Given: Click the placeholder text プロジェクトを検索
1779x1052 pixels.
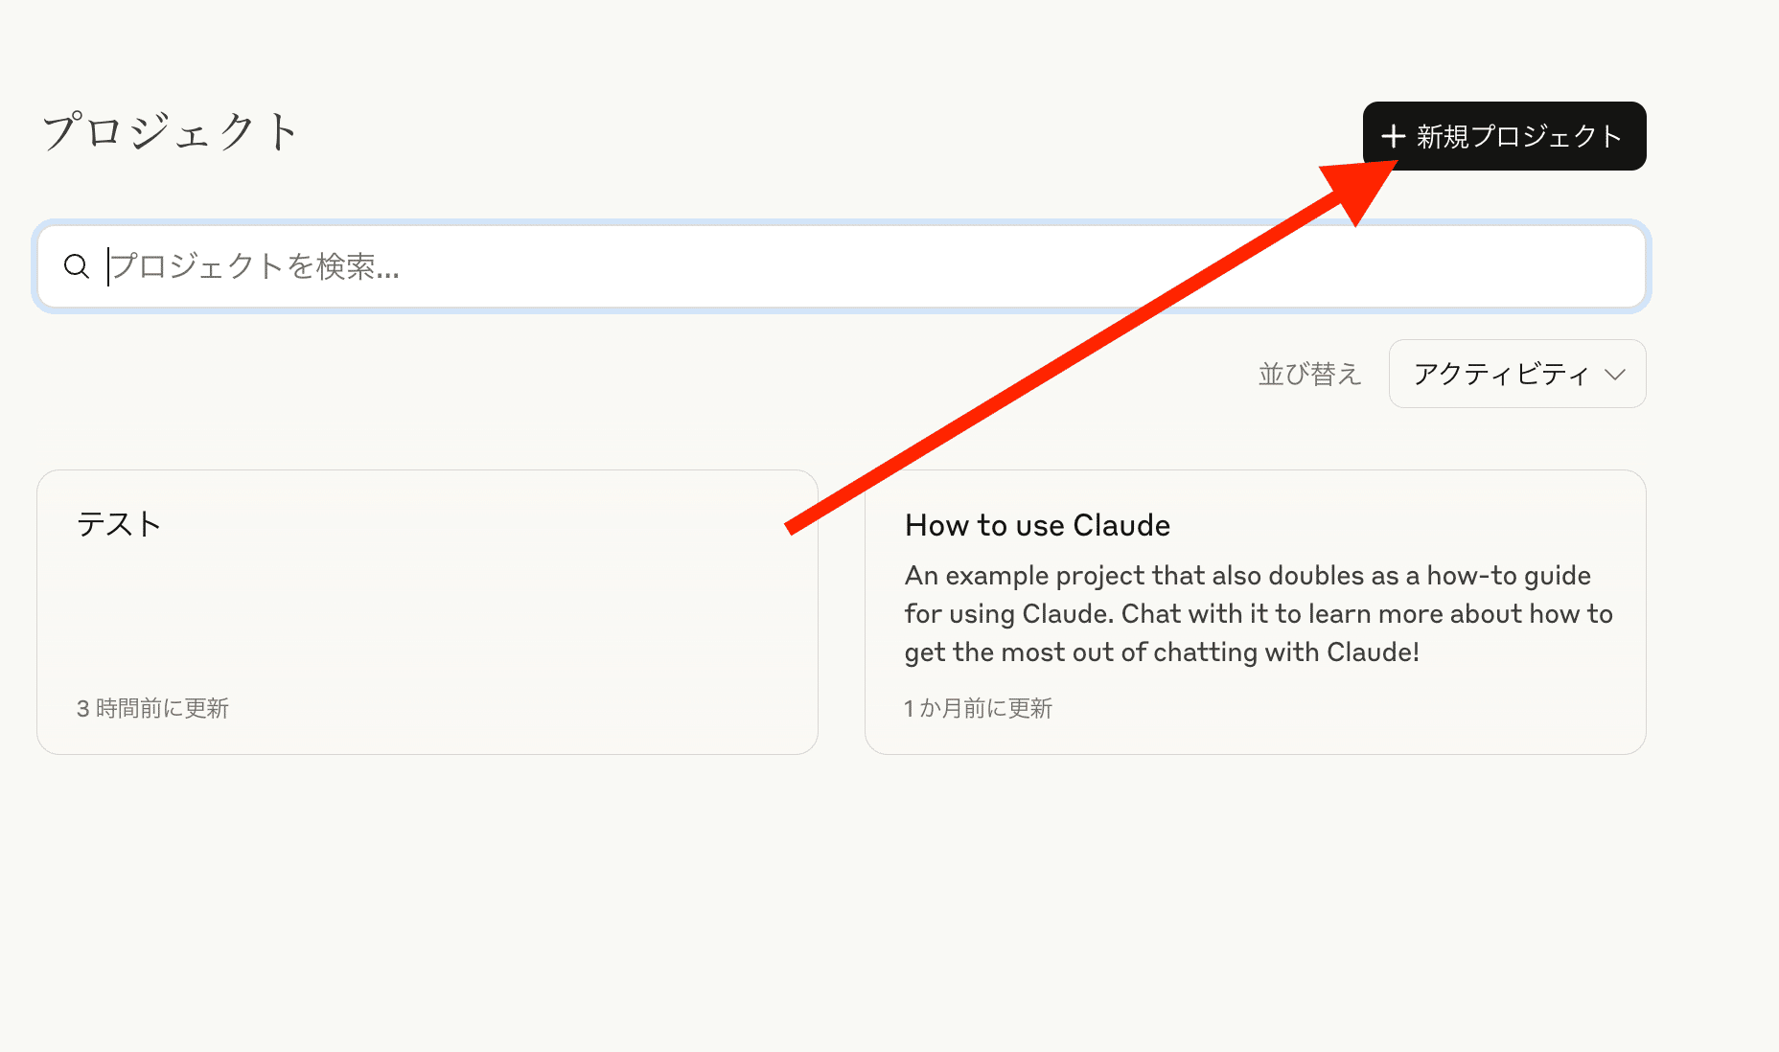Looking at the screenshot, I should point(255,266).
